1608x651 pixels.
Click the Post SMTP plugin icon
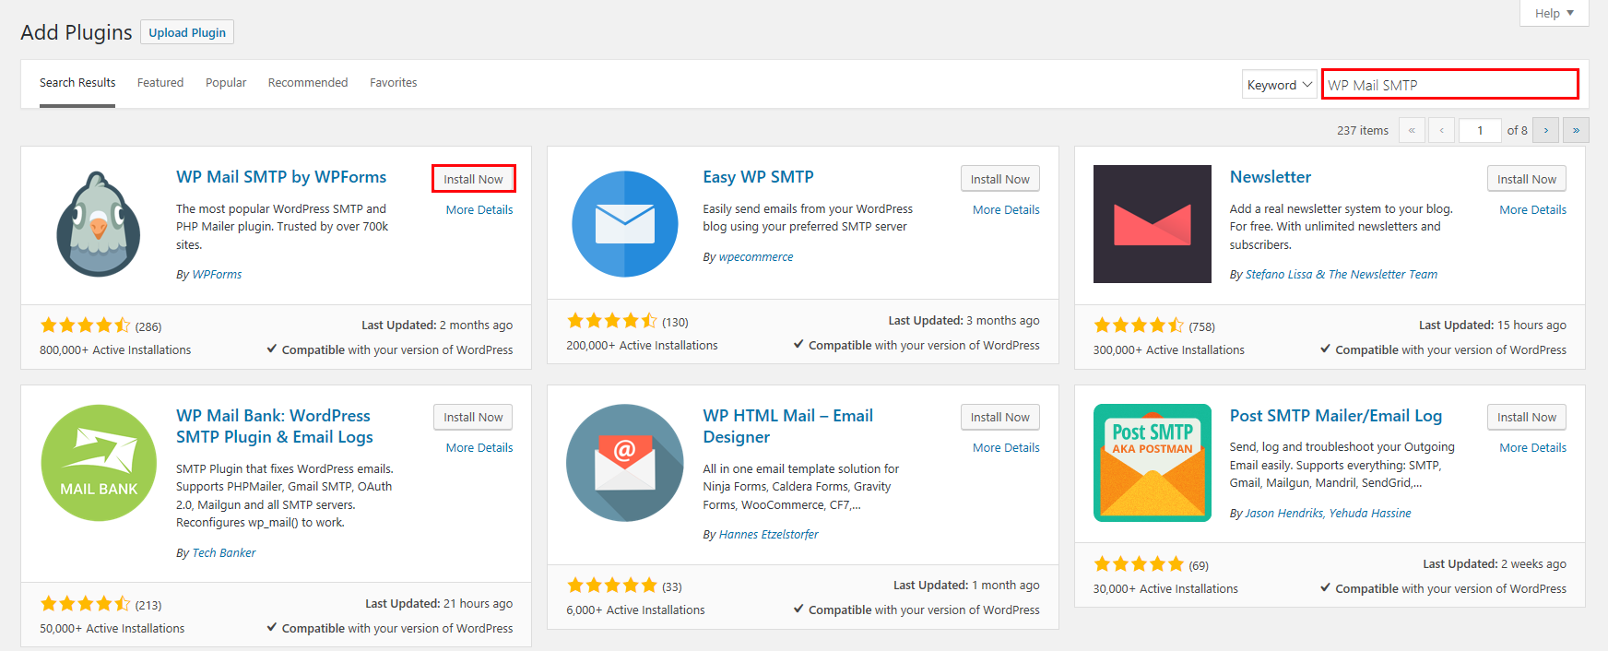[1153, 463]
